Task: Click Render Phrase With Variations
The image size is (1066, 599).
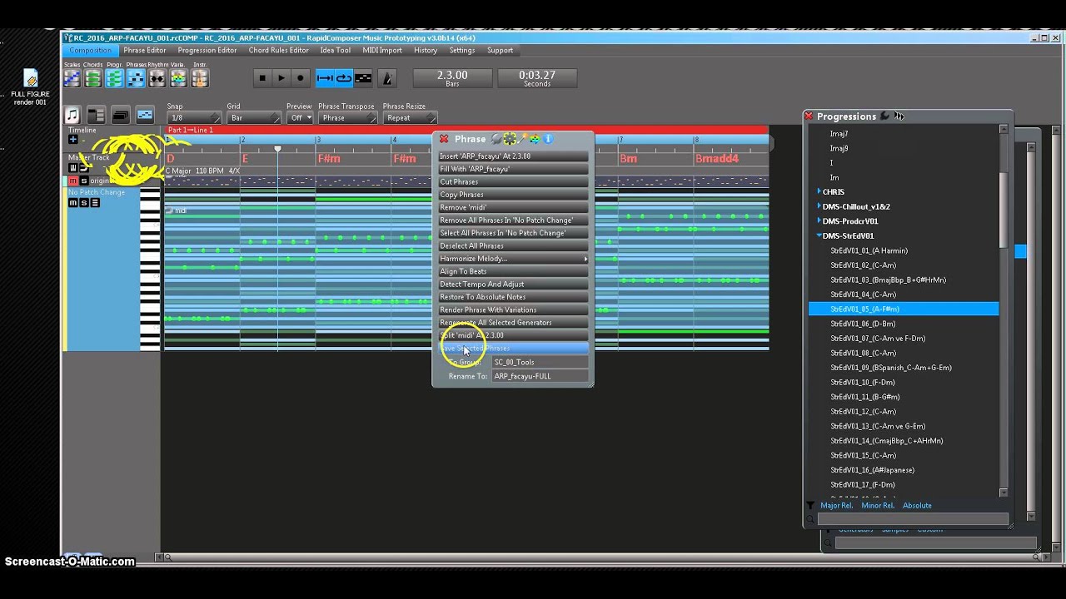Action: [513, 309]
